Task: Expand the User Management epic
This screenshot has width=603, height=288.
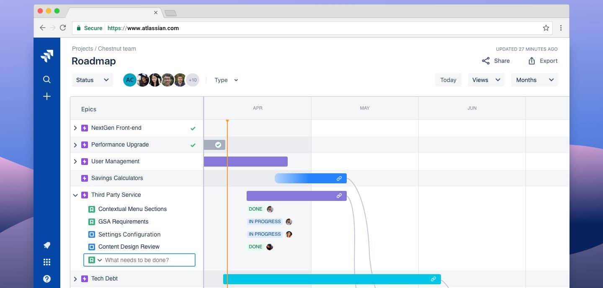Action: (75, 162)
